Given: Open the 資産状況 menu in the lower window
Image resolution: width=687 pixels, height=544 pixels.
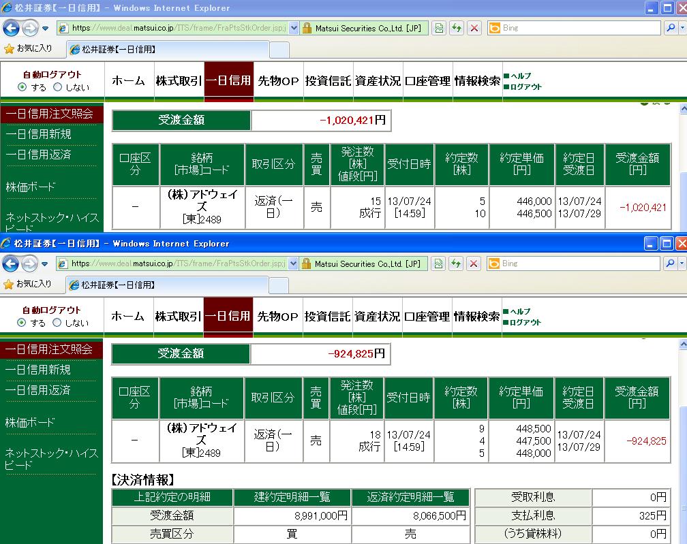Looking at the screenshot, I should click(377, 317).
